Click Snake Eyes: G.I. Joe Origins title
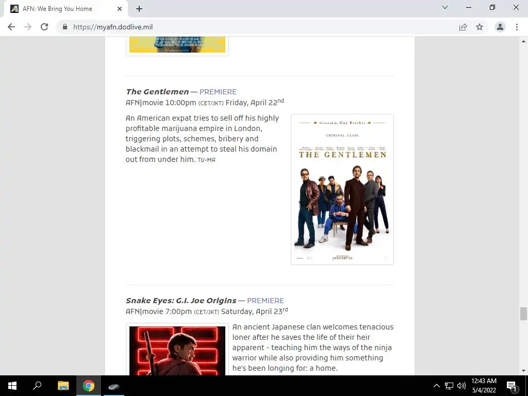 [181, 301]
